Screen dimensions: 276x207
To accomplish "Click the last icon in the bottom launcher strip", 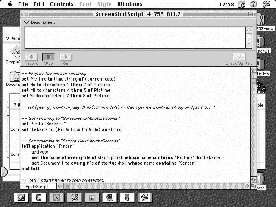I will click(x=145, y=198).
